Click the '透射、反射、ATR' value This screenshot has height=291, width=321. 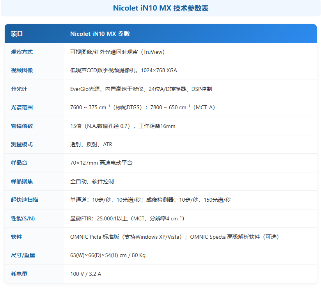pos(91,144)
